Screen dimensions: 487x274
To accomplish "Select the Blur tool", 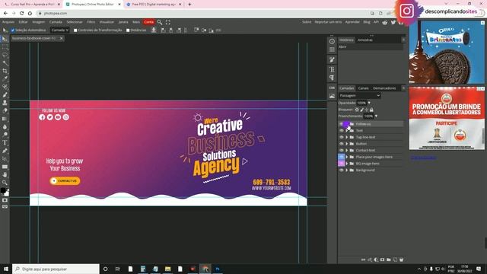I will pos(5,127).
